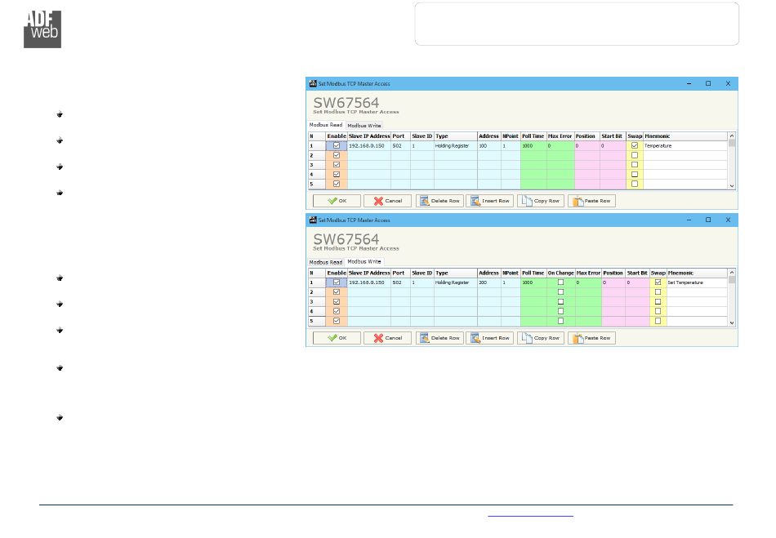Confirm with OK in the upper window
This screenshot has height=538, width=776.
337,201
